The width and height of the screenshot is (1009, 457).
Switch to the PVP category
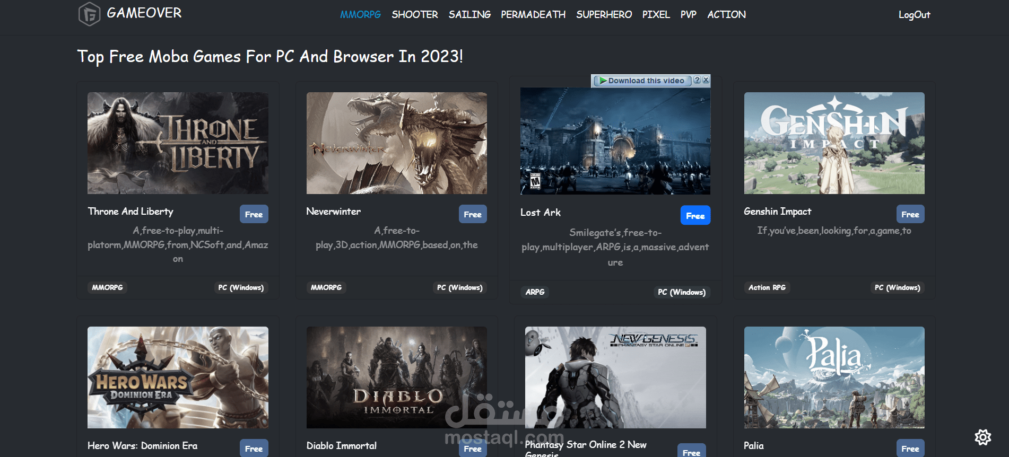coord(689,14)
